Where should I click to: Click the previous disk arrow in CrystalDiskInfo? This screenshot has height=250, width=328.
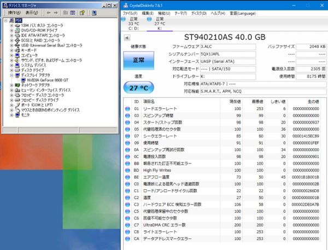[x=127, y=38]
